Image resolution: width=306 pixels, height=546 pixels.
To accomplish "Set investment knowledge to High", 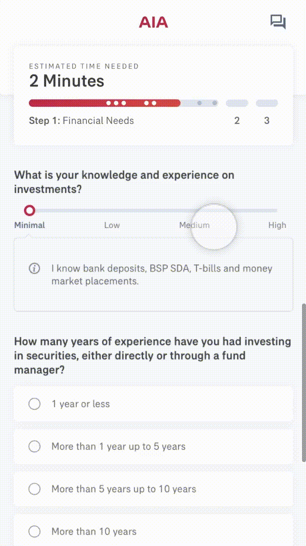I will [x=276, y=210].
